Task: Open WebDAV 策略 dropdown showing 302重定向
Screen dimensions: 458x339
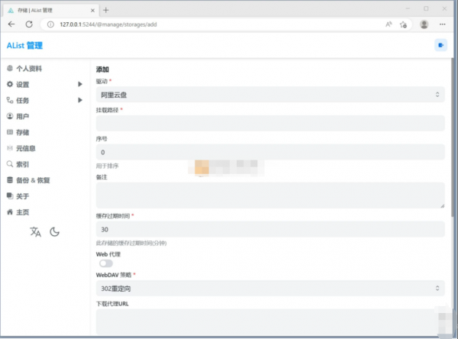Action: pyautogui.click(x=270, y=289)
